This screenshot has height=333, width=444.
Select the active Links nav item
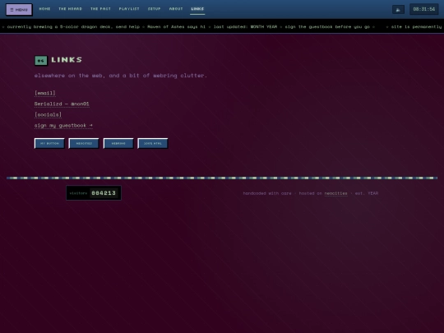tap(197, 9)
